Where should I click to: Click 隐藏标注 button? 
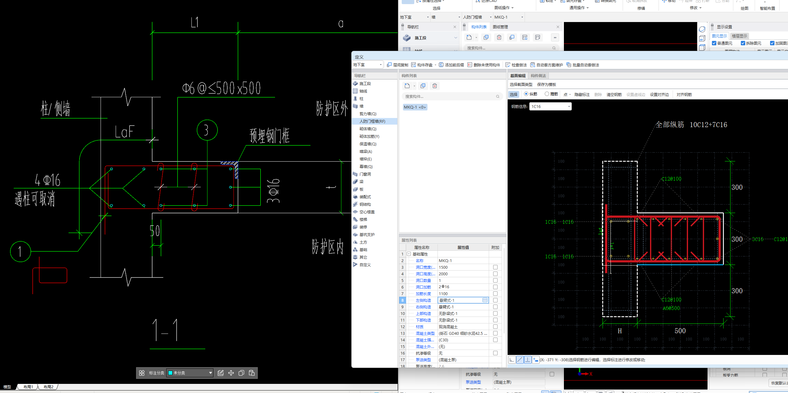[x=582, y=94]
